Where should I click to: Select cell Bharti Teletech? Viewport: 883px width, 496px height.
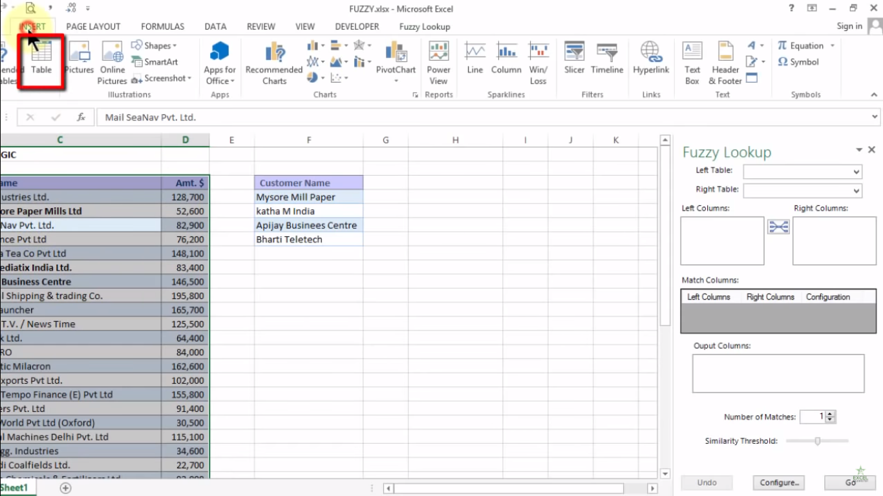[x=309, y=239]
